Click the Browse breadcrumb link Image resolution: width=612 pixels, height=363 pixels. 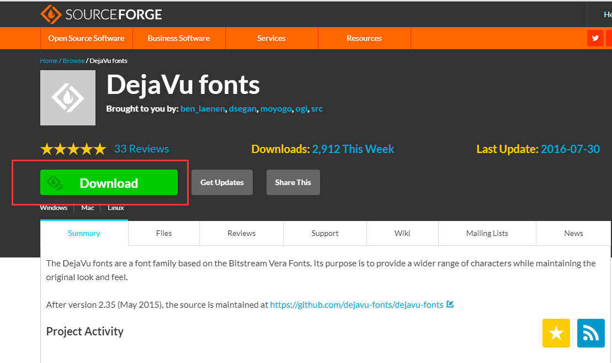(73, 60)
